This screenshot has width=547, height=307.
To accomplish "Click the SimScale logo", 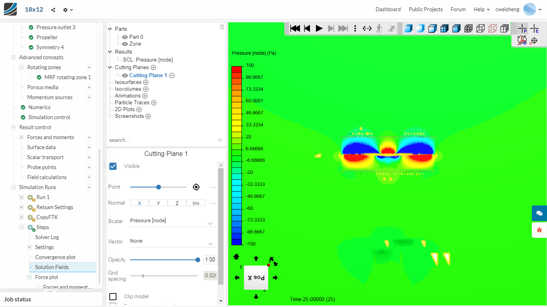I will click(10, 9).
